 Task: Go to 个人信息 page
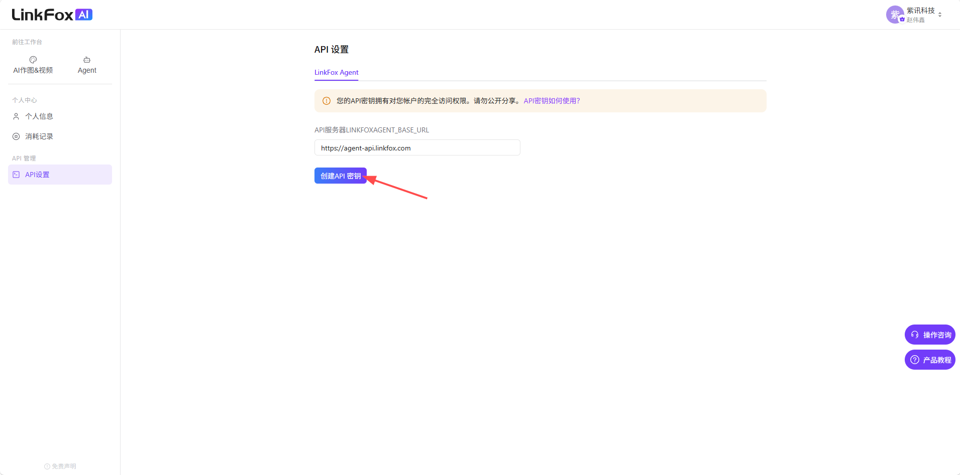[39, 116]
